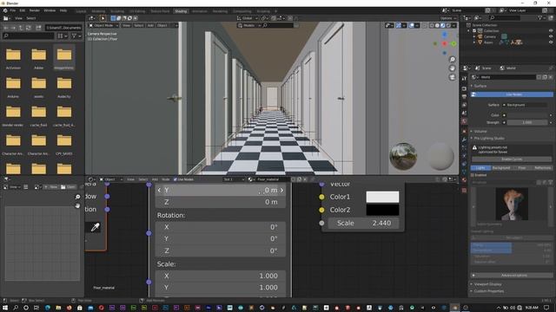556x312 pixels.
Task: Toggle camera view gizmo in viewport
Action: coord(452,77)
